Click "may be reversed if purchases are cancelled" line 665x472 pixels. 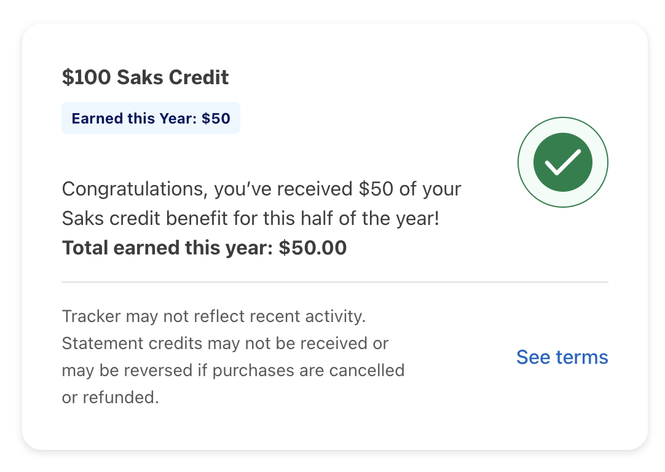click(x=233, y=371)
